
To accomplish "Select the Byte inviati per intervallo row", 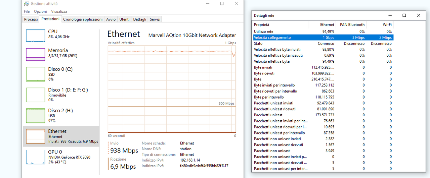I will [323, 85].
